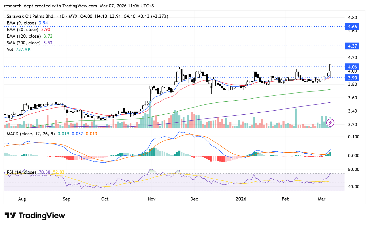
Task: Click the Sarawak Oil Palms Bhd. symbol title
Action: point(31,16)
